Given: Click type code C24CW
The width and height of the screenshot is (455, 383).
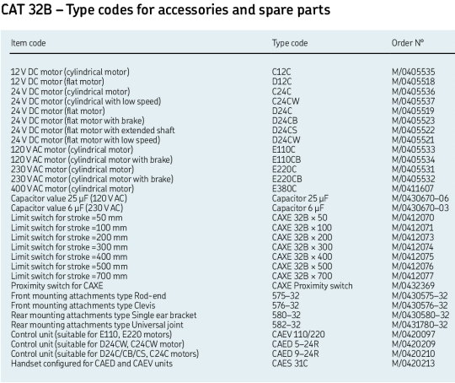Looking at the screenshot, I should click(x=286, y=101).
